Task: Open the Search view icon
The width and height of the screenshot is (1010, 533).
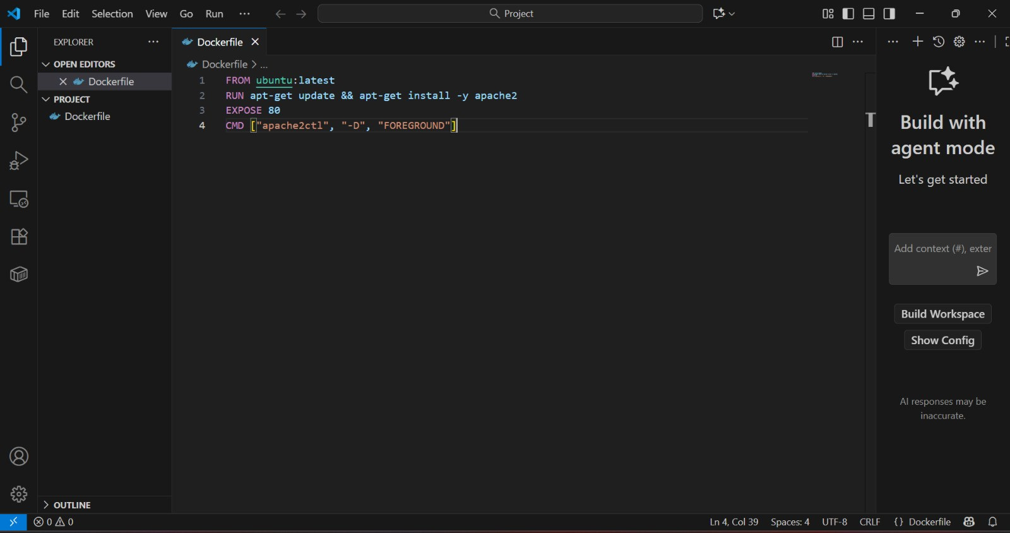Action: [x=19, y=85]
